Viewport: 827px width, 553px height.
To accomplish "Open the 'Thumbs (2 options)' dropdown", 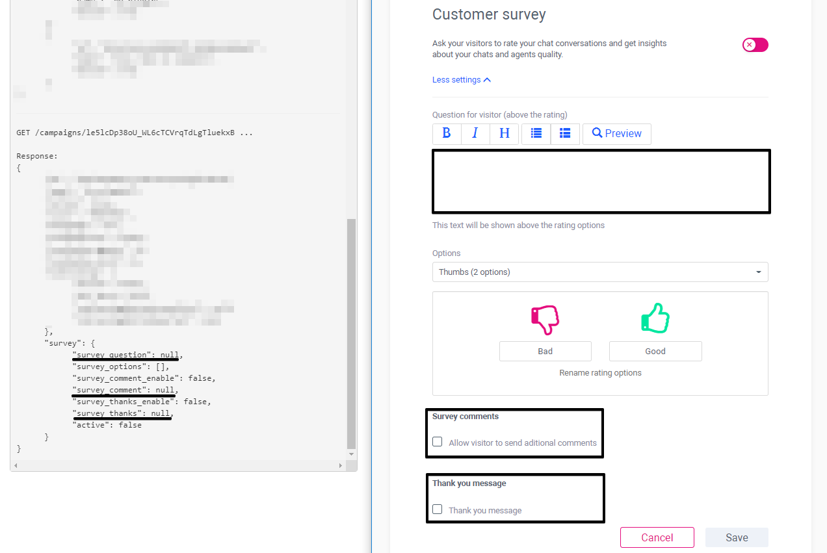I will [x=600, y=272].
